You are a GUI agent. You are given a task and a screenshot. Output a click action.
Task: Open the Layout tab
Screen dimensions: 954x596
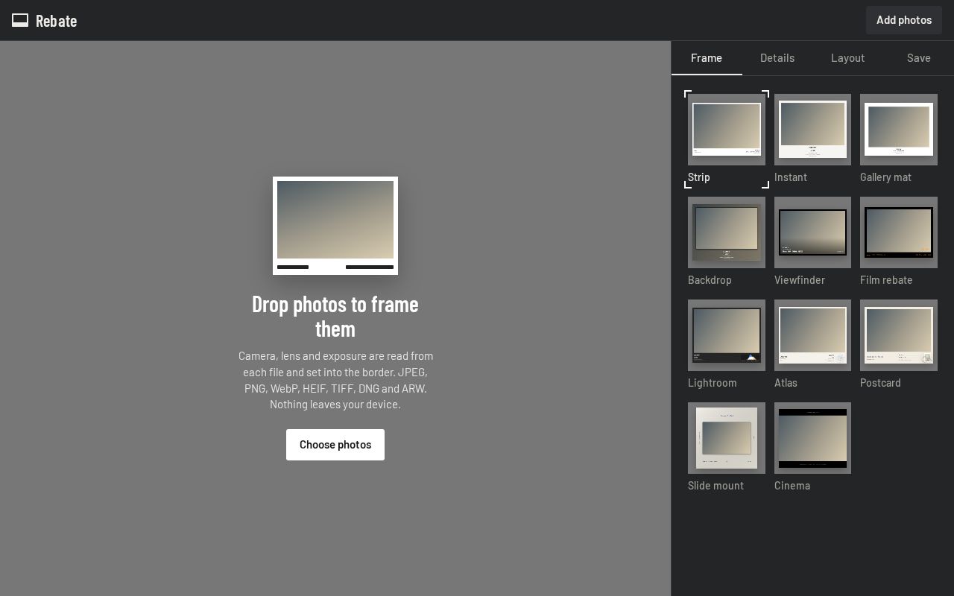848,58
